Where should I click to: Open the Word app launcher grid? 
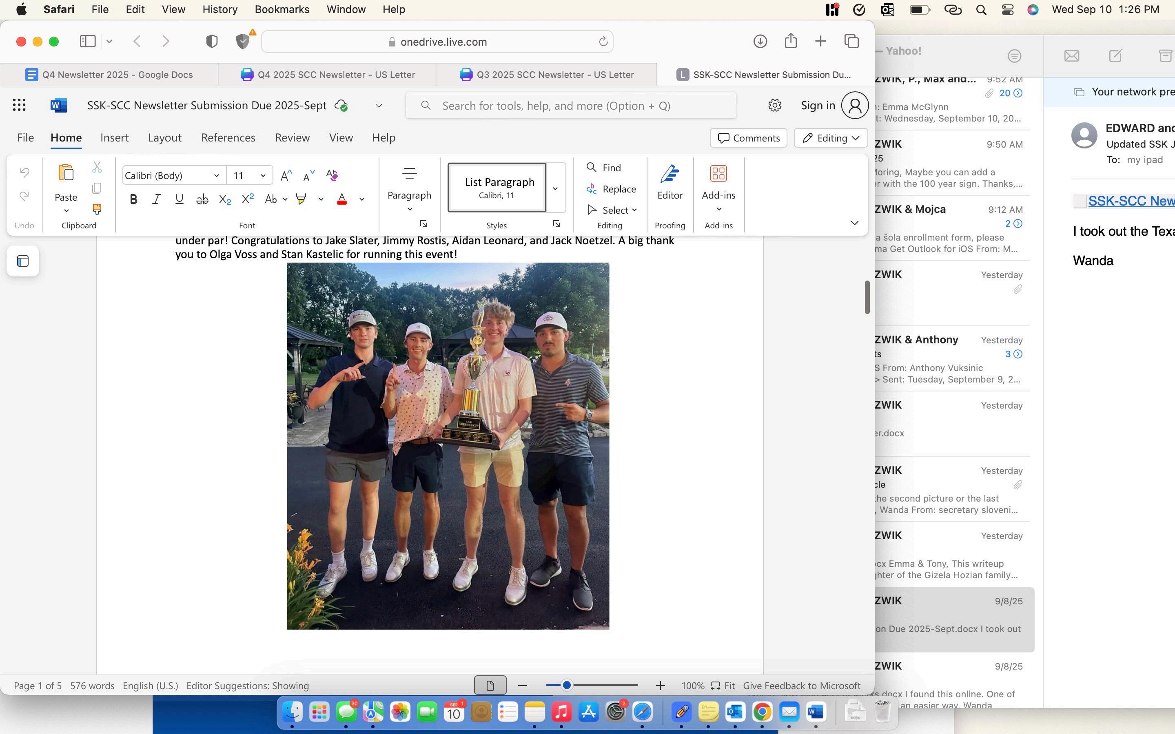[x=19, y=105]
